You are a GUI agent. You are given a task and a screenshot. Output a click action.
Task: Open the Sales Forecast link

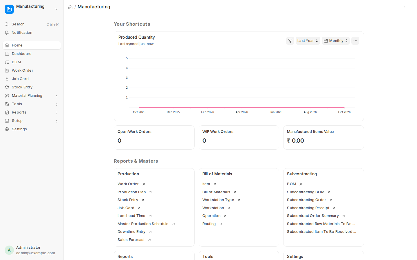coord(131,240)
